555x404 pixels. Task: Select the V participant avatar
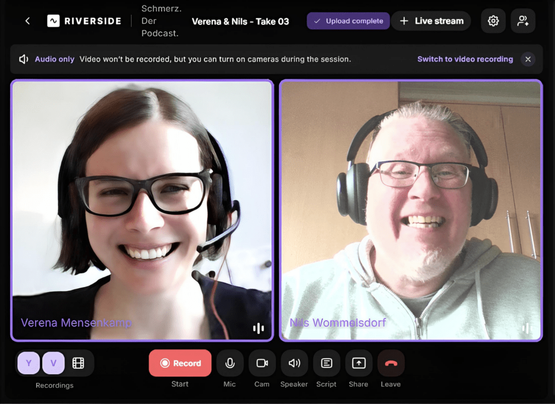tap(54, 363)
